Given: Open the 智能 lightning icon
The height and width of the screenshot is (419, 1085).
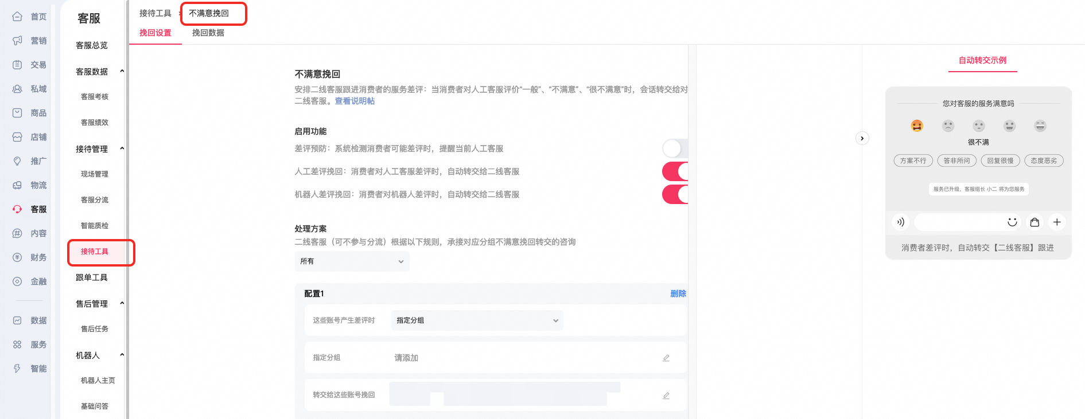Looking at the screenshot, I should (x=17, y=369).
